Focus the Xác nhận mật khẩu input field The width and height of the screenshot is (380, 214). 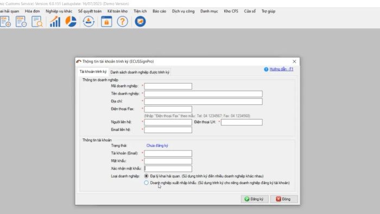168,169
